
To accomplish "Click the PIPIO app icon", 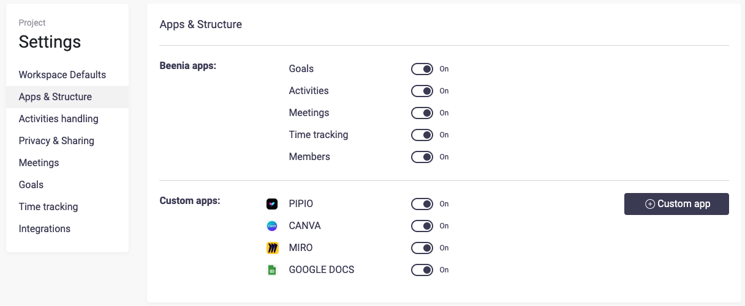I will coord(272,204).
